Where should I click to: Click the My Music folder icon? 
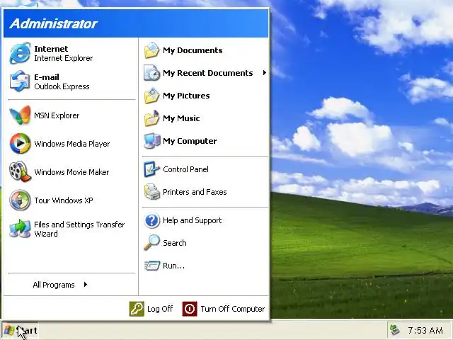[x=151, y=118]
